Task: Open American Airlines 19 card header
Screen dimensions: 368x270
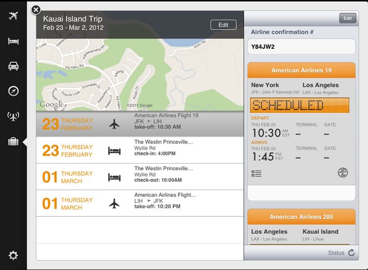Action: pos(301,70)
